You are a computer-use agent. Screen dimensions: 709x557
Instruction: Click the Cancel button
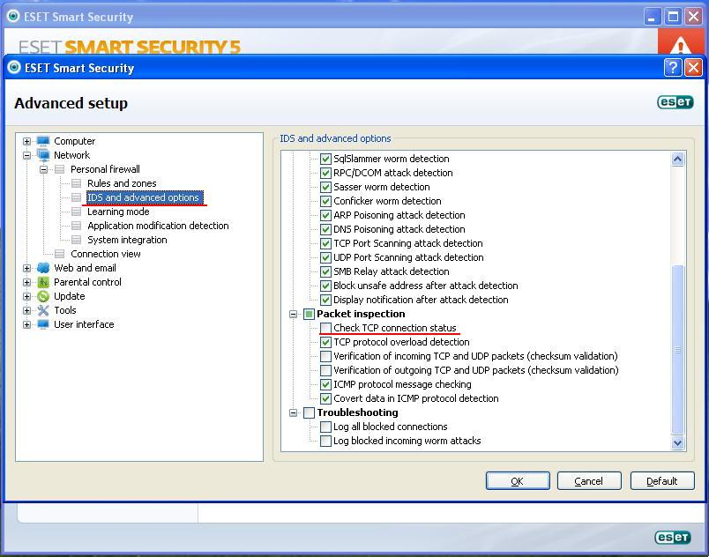tap(589, 481)
